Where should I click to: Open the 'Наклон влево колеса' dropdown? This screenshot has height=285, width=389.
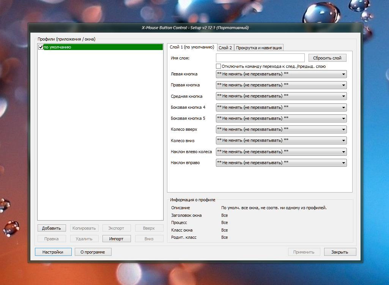click(x=281, y=152)
